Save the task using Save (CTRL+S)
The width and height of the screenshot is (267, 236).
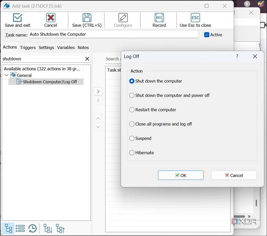coord(86,20)
